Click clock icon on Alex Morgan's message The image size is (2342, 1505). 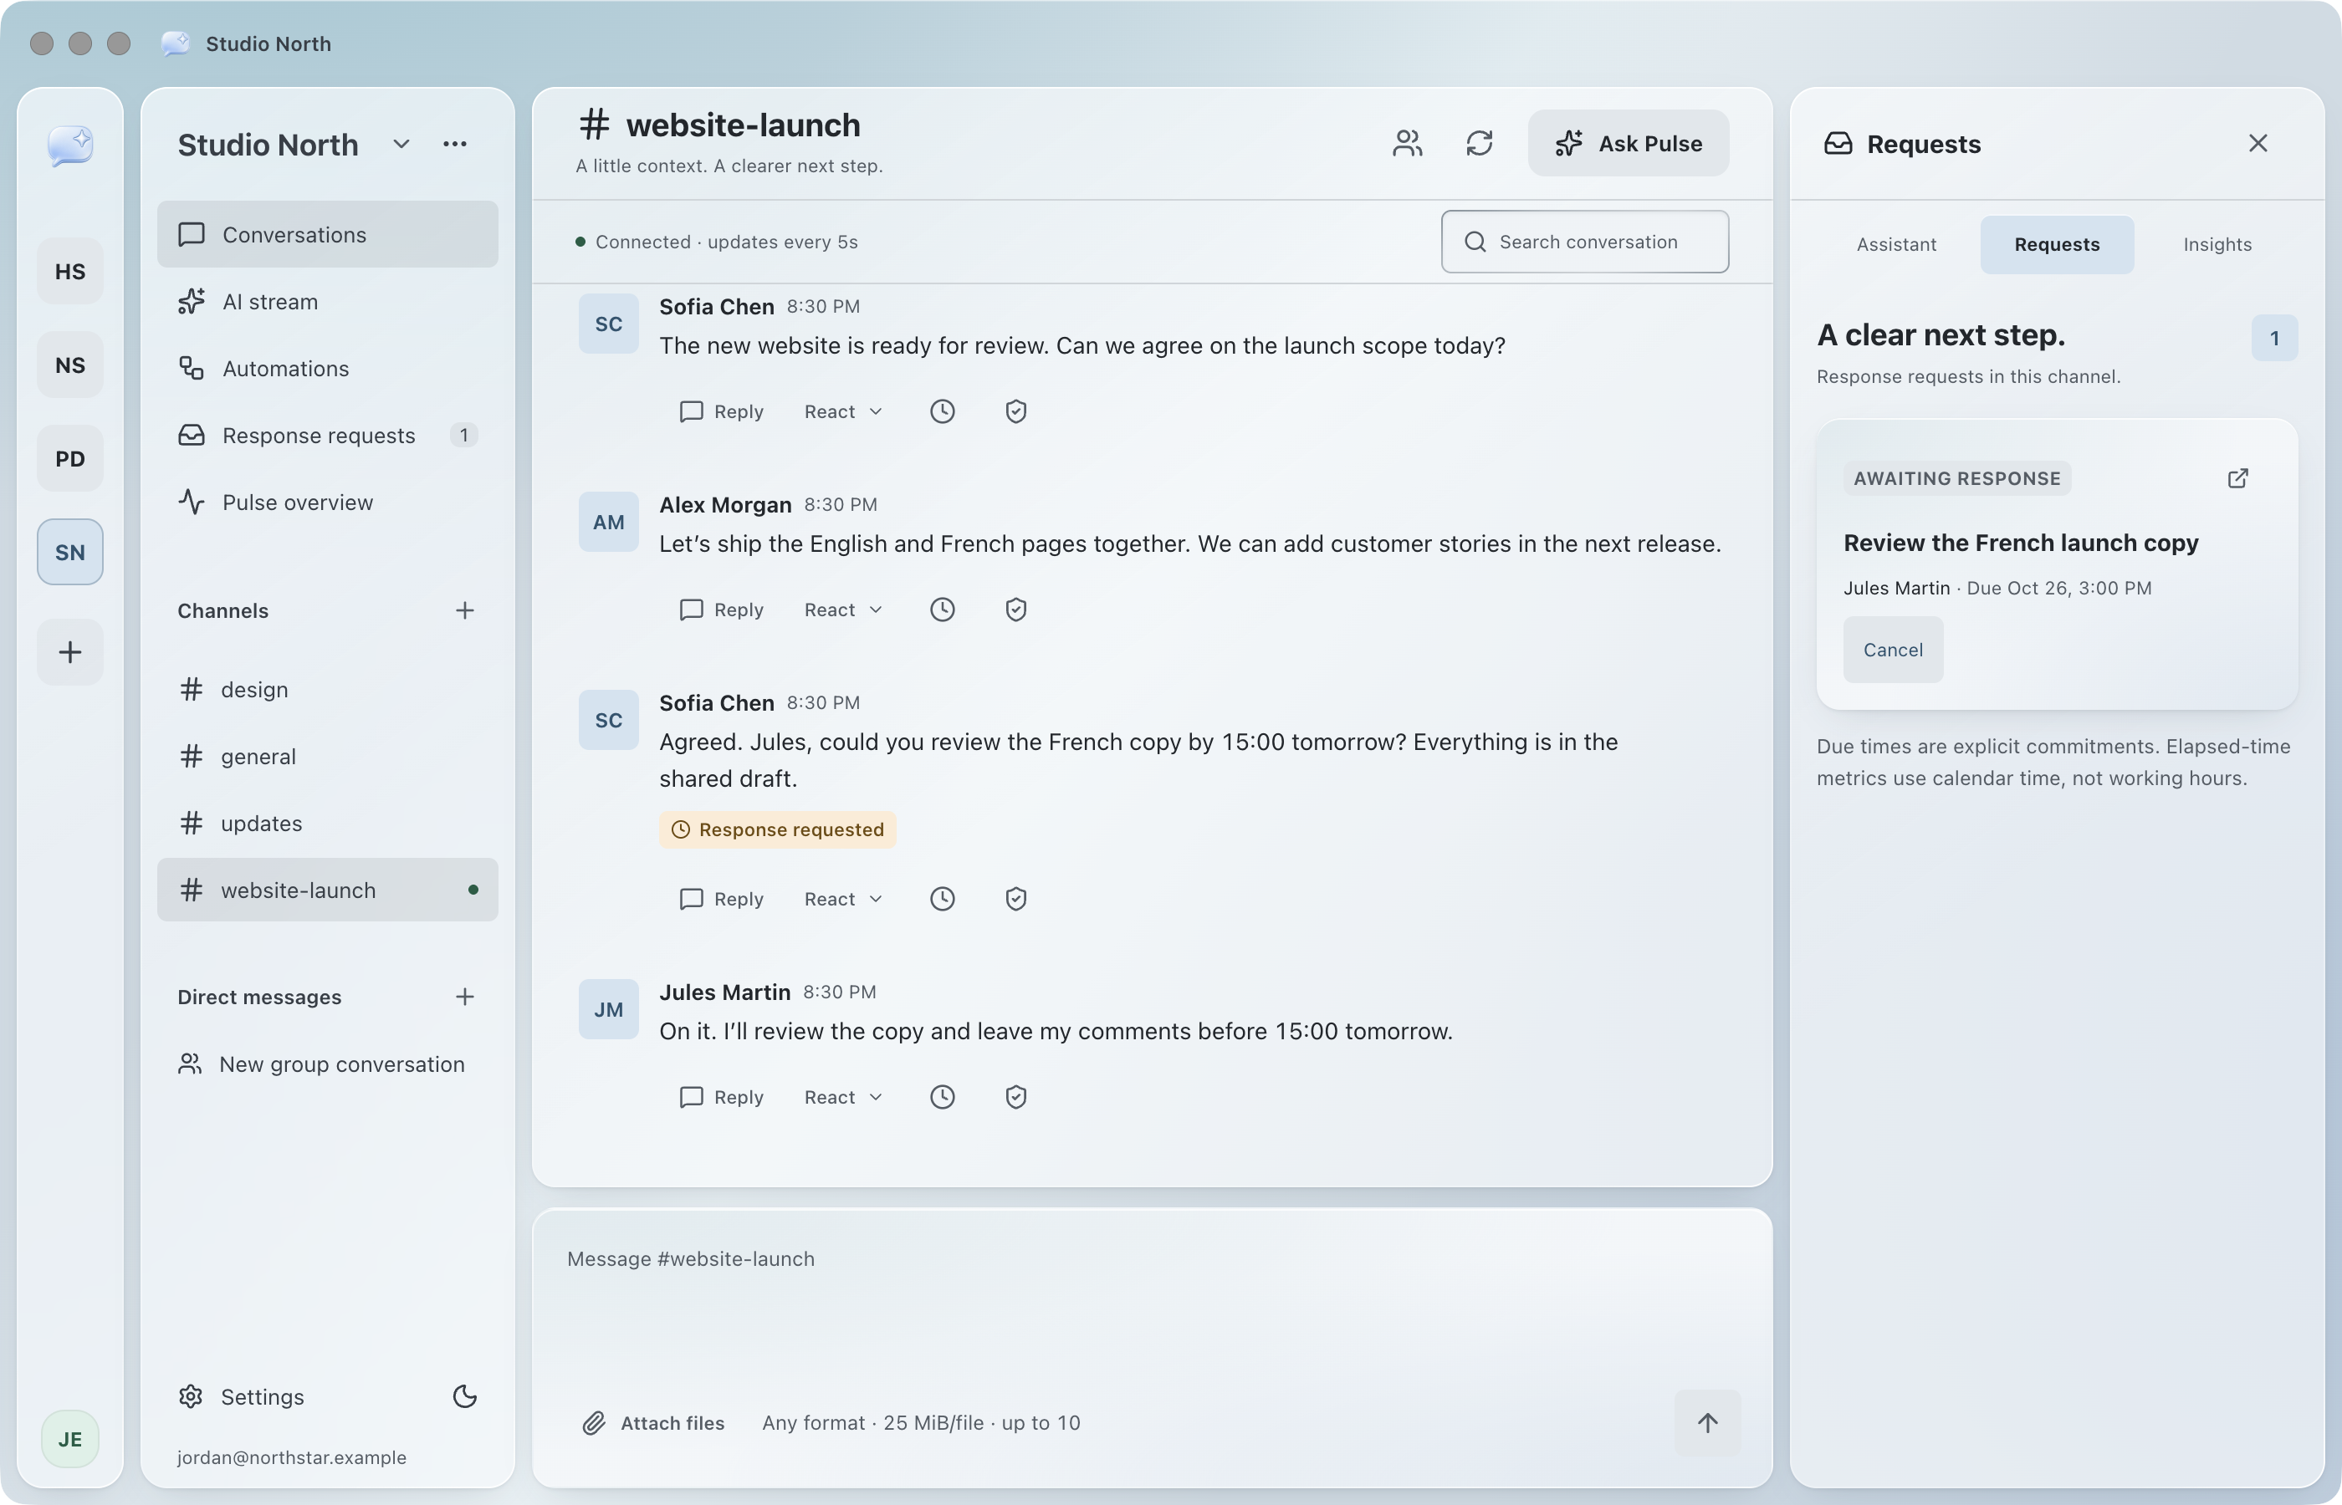943,610
